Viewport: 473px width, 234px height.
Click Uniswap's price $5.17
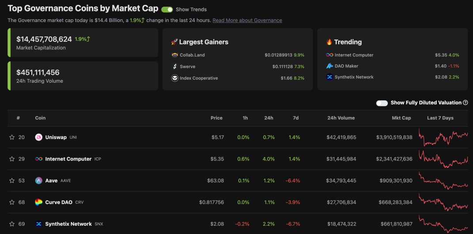tap(218, 137)
